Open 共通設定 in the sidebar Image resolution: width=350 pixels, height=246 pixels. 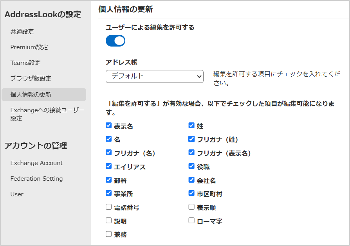(22, 31)
